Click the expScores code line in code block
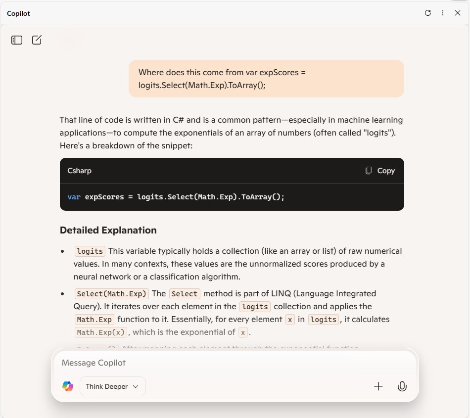470x418 pixels. pyautogui.click(x=176, y=197)
